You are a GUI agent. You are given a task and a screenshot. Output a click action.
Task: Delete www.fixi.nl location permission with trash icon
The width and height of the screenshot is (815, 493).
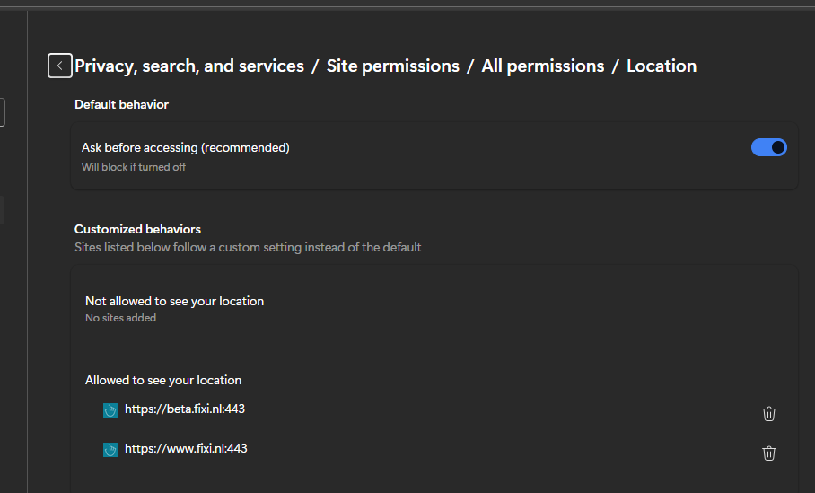[768, 453]
